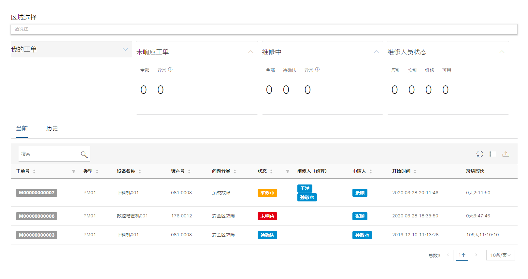
Task: Click the duration 109天11:10:10
Action: point(482,235)
